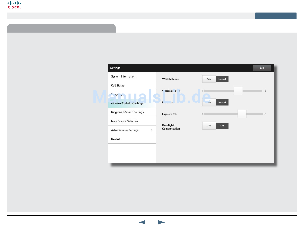
Task: Click the Exposure slider handle
Action: [x=242, y=114]
